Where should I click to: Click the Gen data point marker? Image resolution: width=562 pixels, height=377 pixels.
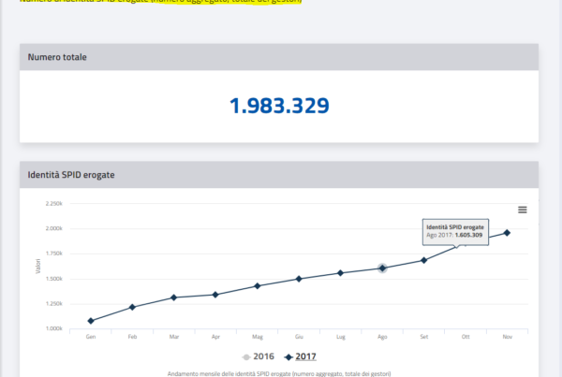(x=91, y=321)
